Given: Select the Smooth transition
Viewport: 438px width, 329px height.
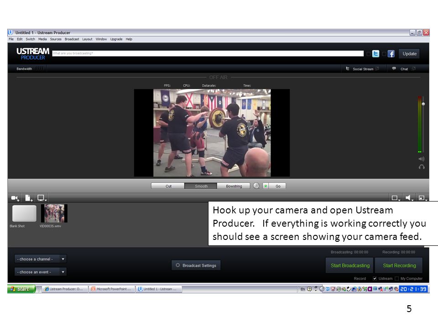Looking at the screenshot, I should pos(201,186).
